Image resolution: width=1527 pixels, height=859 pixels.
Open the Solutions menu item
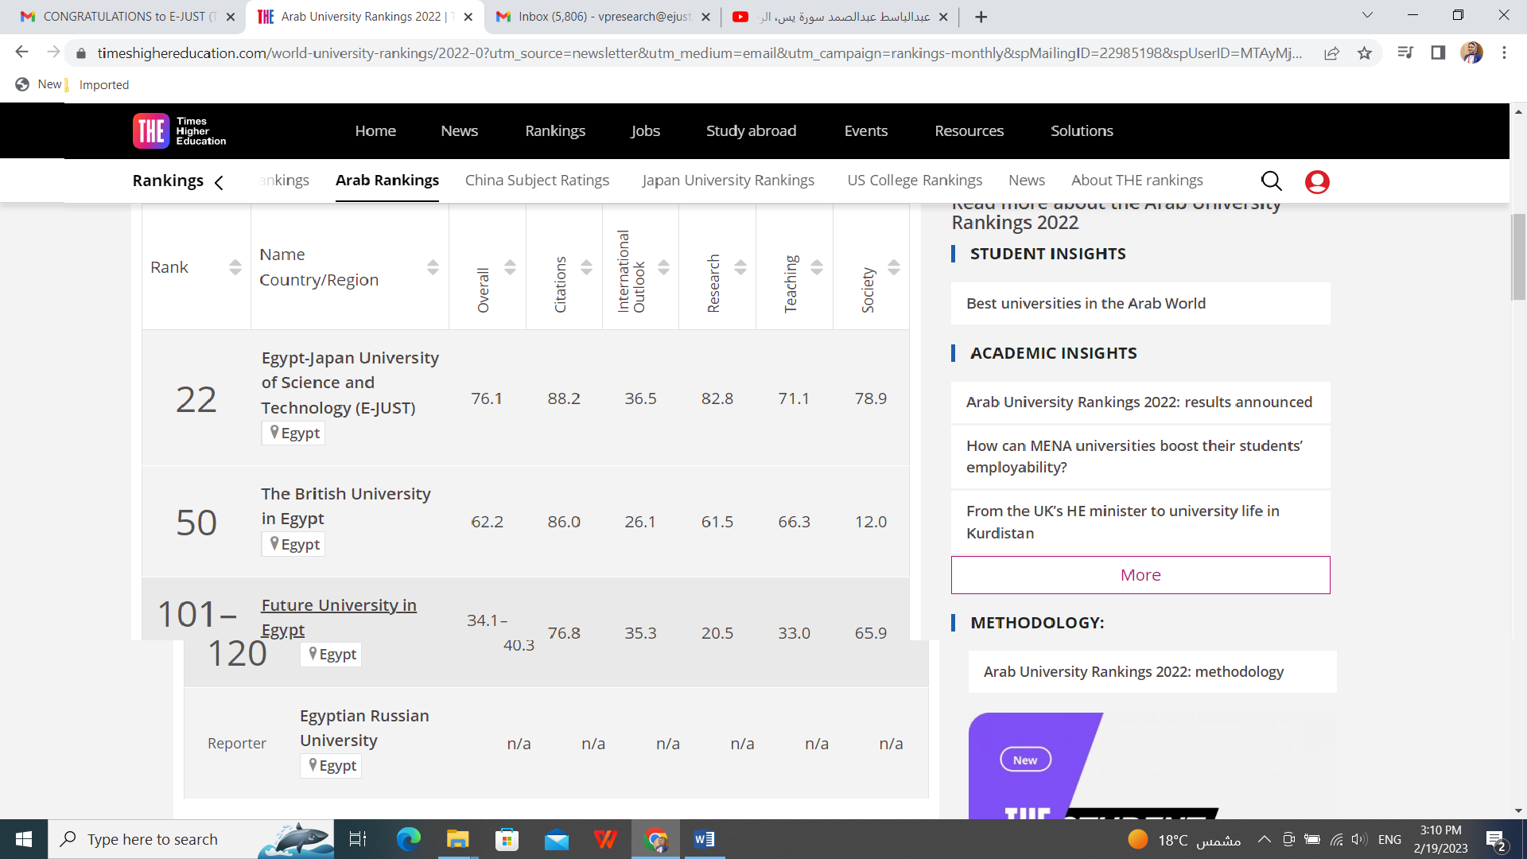[1082, 131]
